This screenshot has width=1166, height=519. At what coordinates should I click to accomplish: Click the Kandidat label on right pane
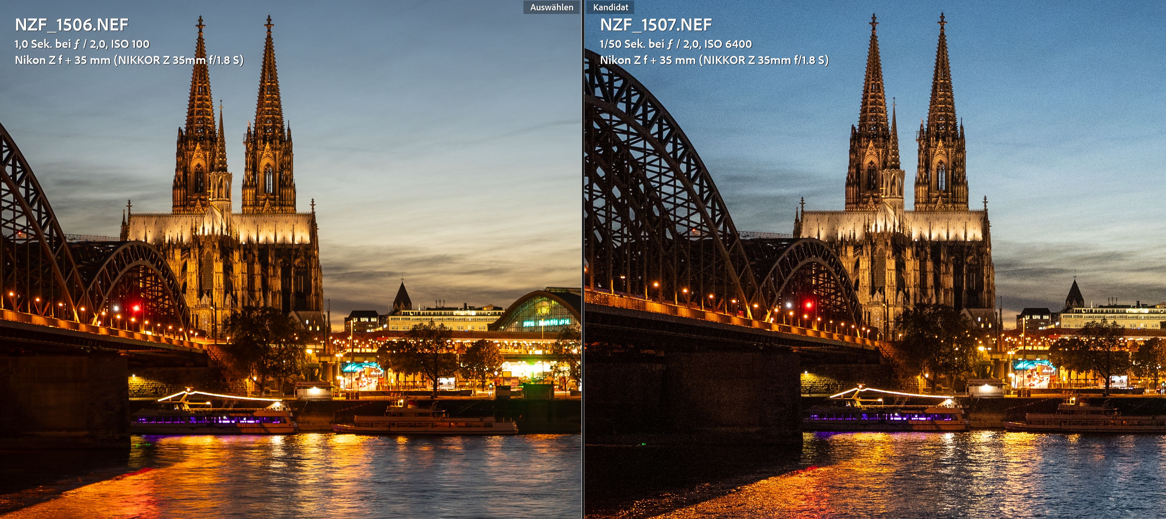(610, 7)
